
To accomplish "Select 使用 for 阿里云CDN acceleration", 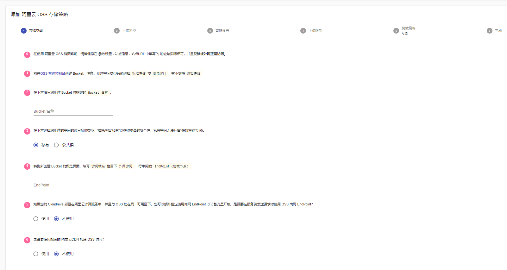I will pos(36,254).
